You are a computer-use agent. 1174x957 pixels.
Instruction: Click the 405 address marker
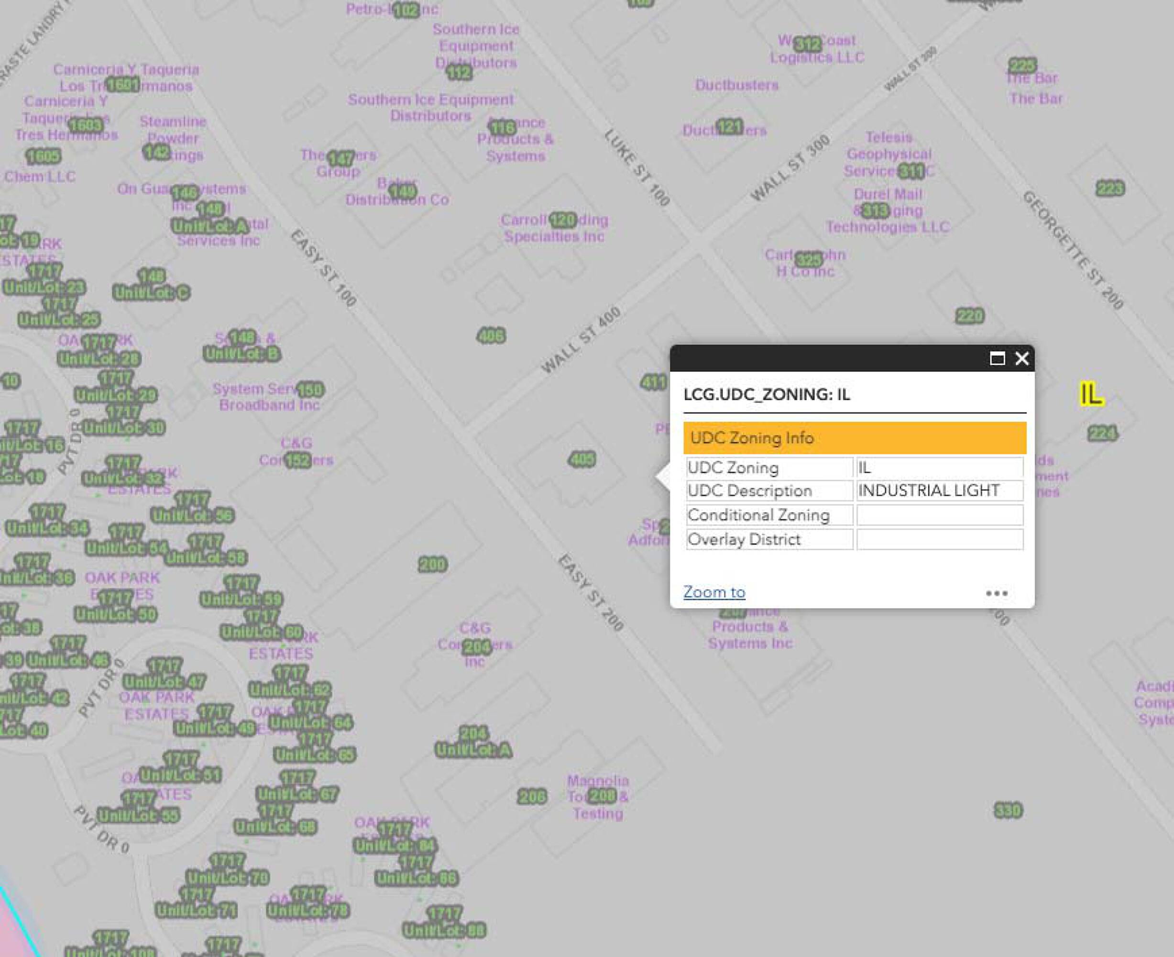(582, 459)
